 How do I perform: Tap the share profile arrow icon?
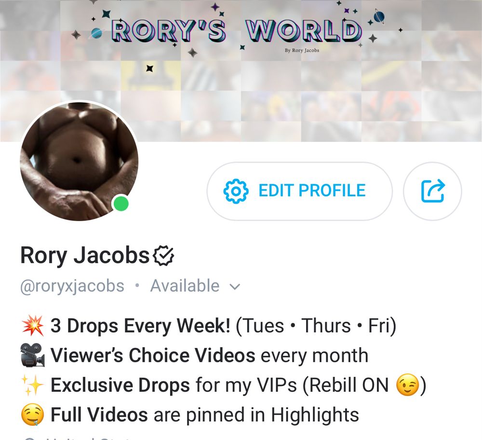432,191
